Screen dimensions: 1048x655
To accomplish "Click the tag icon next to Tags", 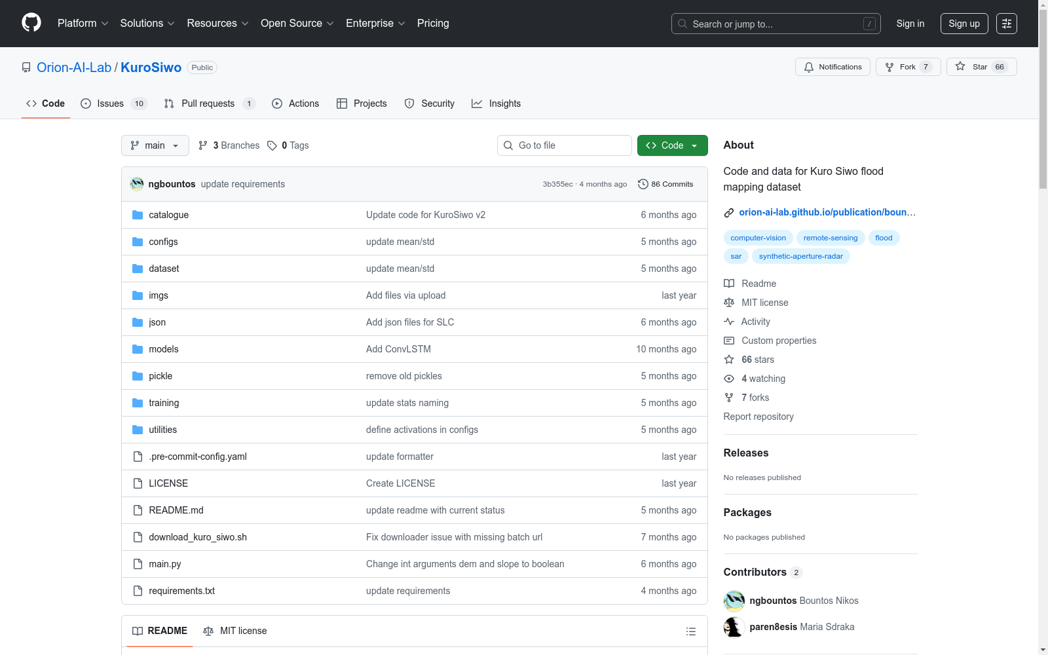I will 272,145.
